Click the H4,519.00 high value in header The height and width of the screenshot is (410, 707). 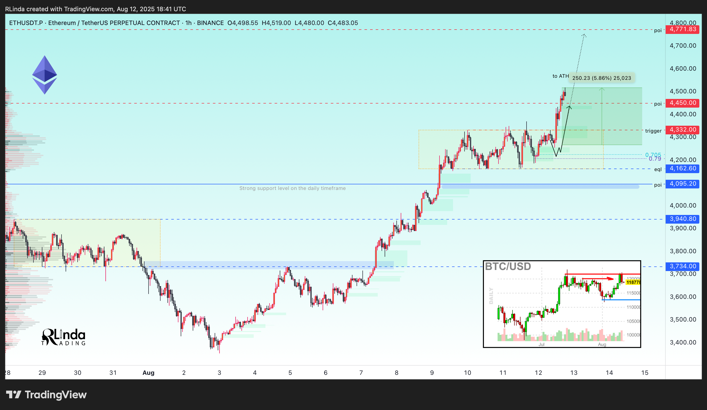(276, 23)
